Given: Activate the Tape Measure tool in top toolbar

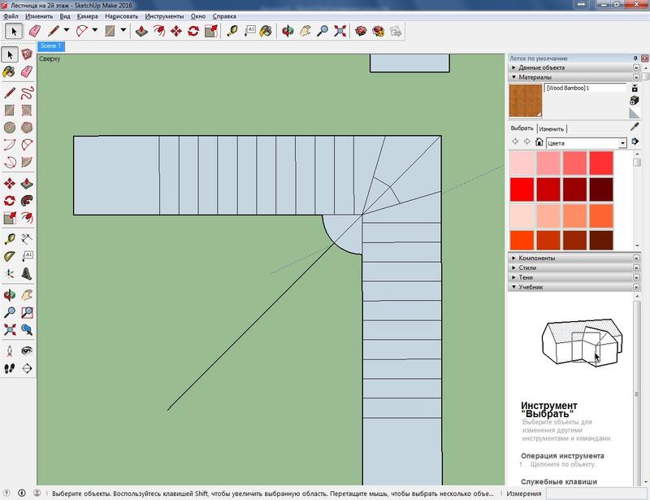Looking at the screenshot, I should coord(232,31).
